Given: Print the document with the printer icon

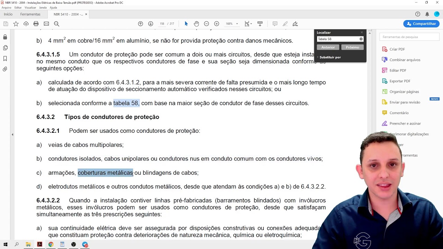Looking at the screenshot, I should (x=36, y=24).
